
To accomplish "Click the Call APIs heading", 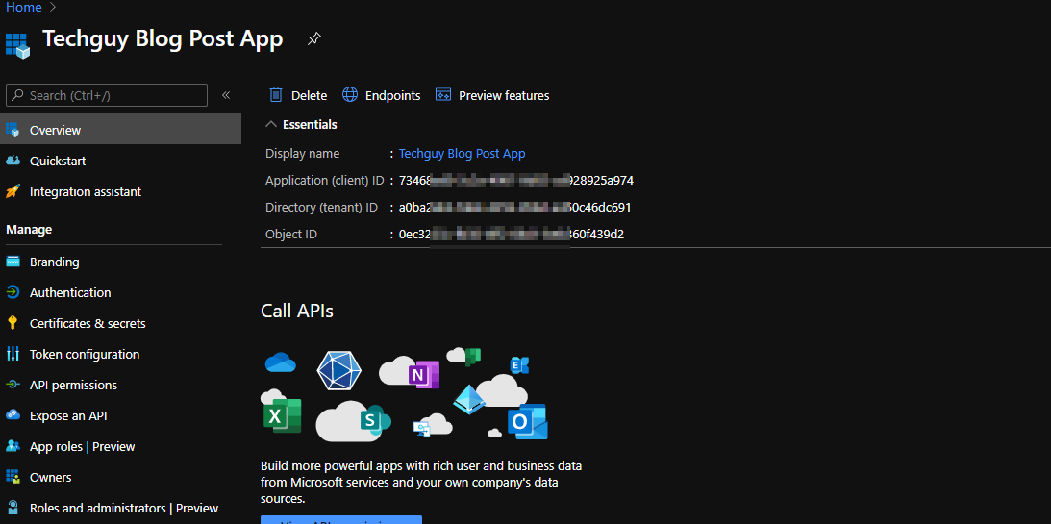I will [296, 311].
